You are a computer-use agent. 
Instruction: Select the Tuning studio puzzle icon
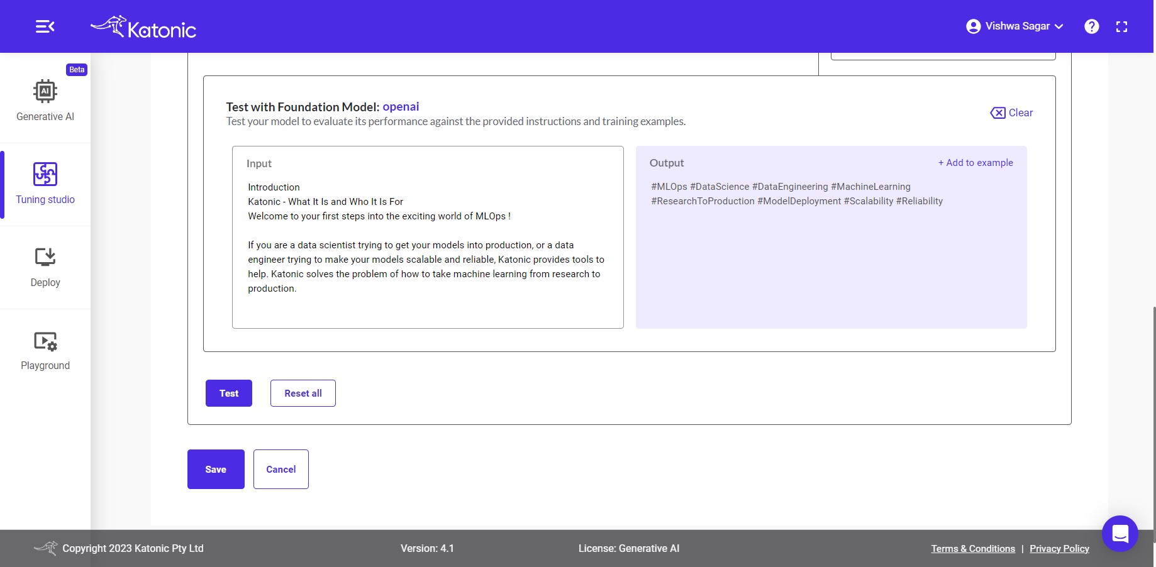45,174
